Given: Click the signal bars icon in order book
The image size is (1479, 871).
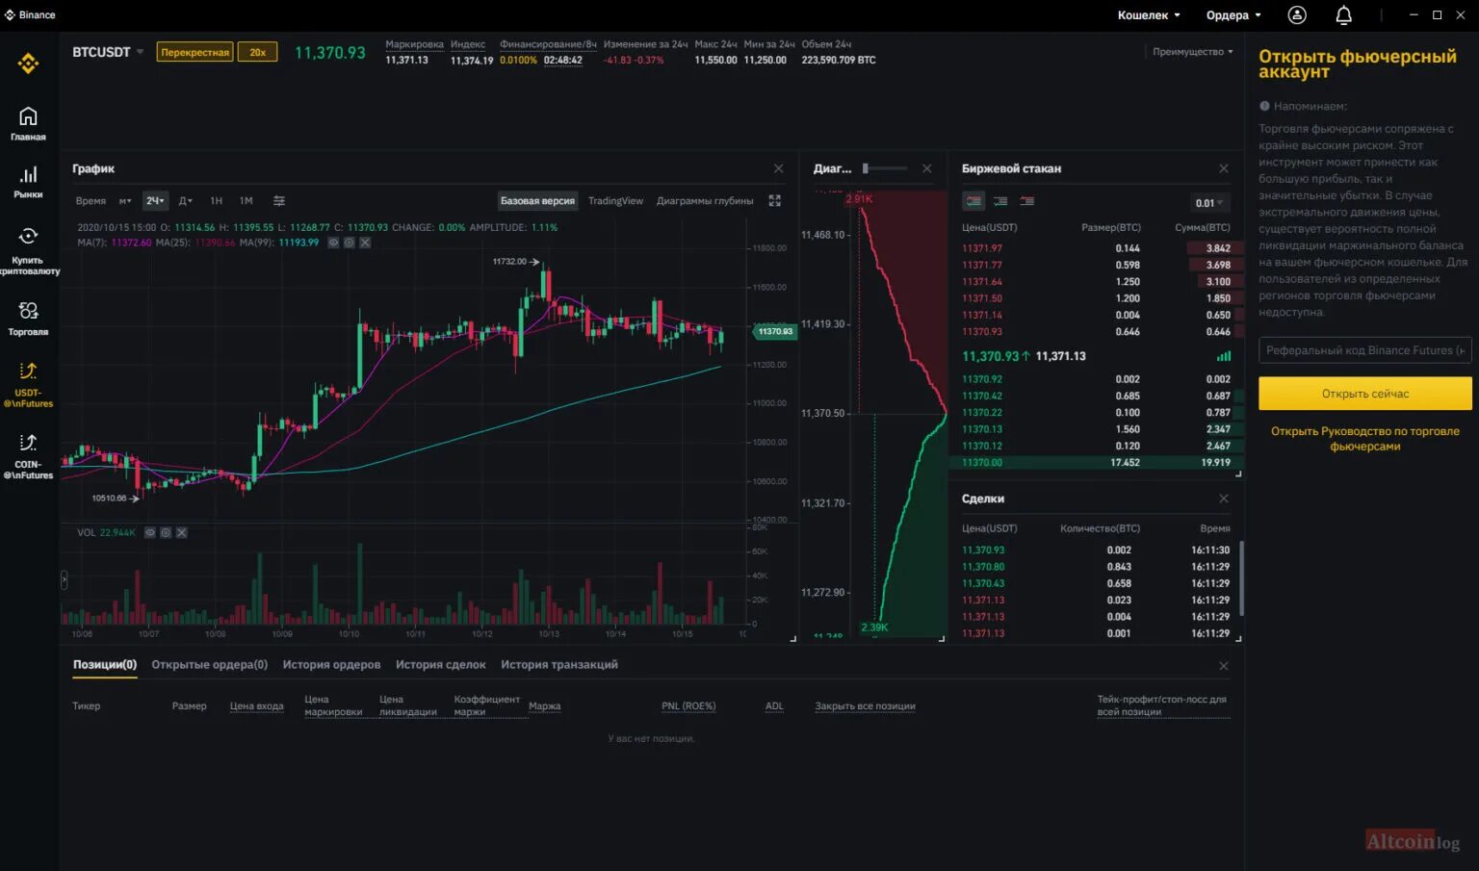Looking at the screenshot, I should [x=1224, y=356].
